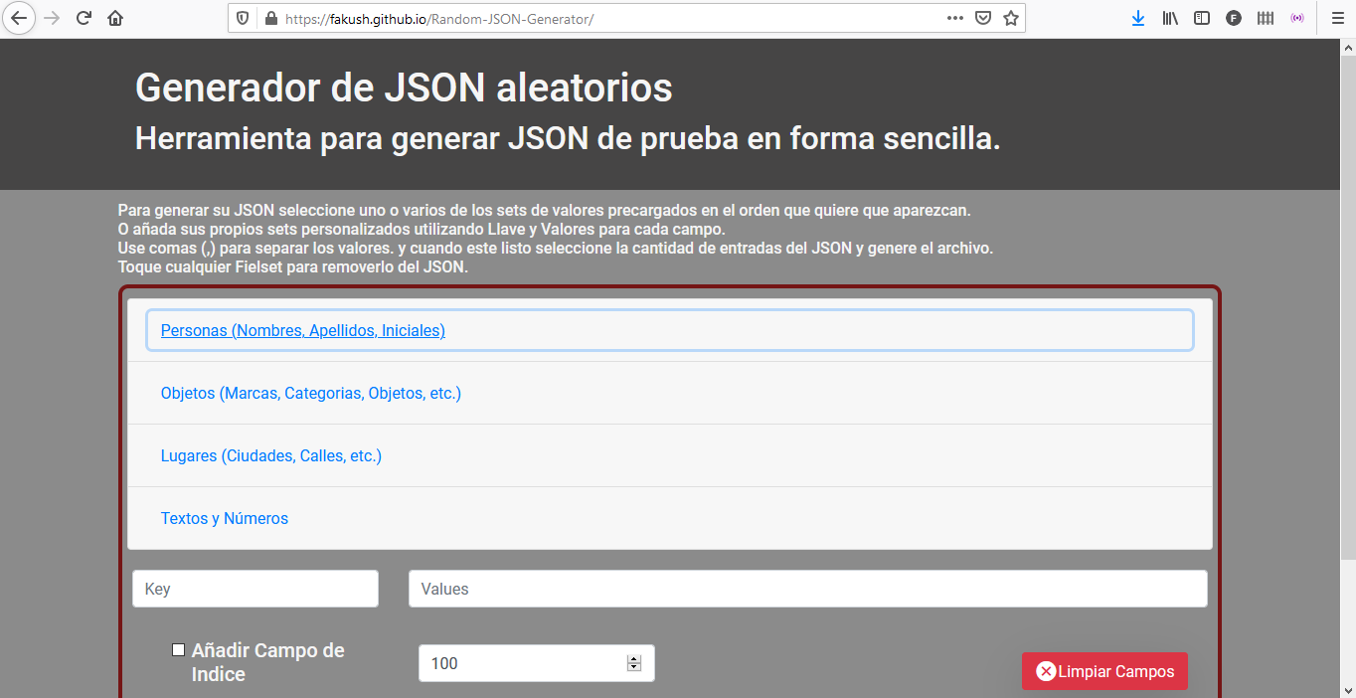This screenshot has height=698, width=1356.
Task: Reload the current page
Action: 84,18
